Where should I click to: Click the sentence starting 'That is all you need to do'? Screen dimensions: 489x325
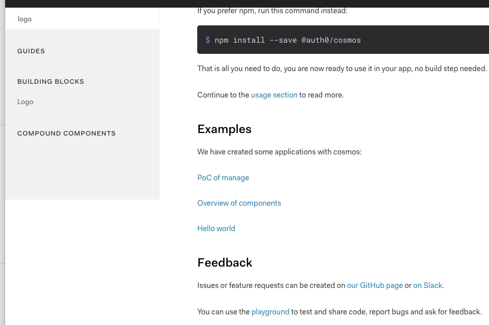pos(342,69)
